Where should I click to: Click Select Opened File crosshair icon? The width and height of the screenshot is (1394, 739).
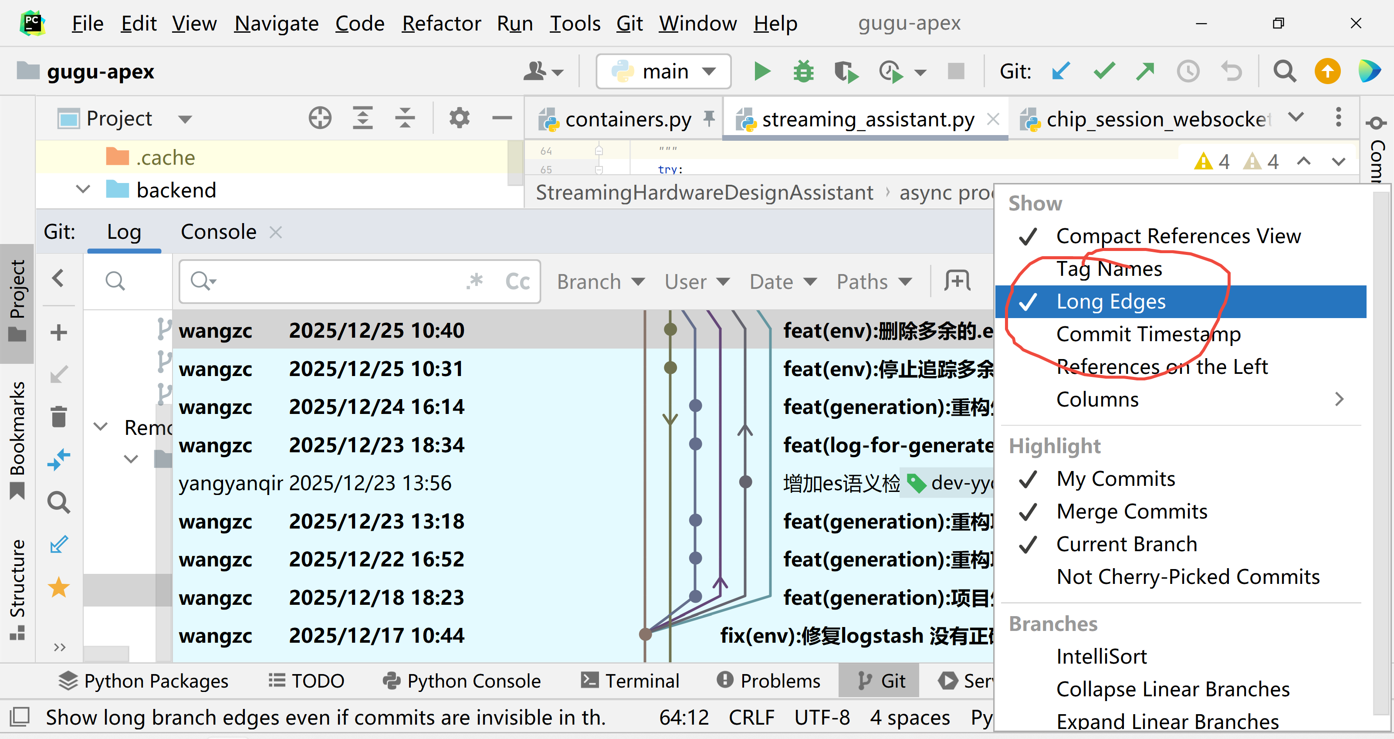pyautogui.click(x=320, y=118)
